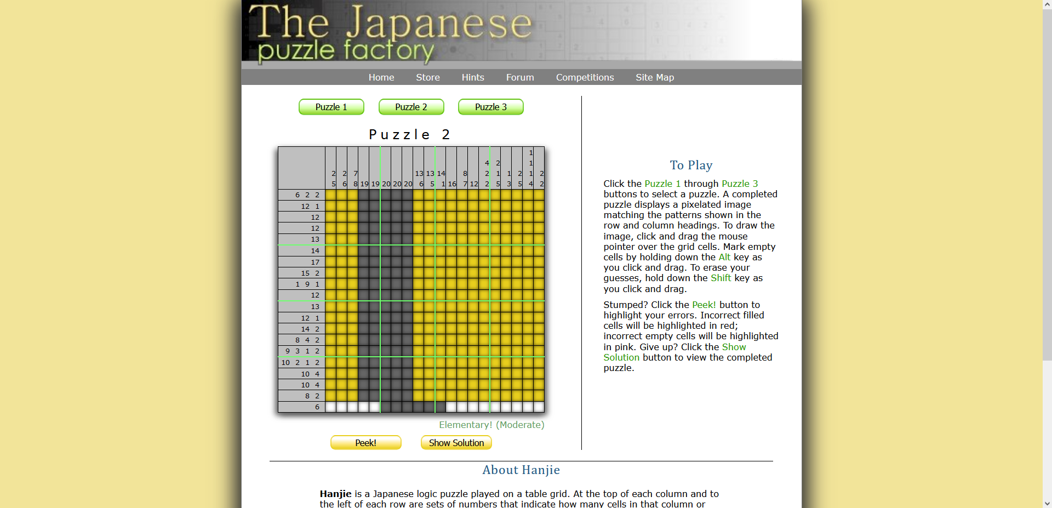
Task: Navigate to the Forum section
Action: (x=519, y=77)
